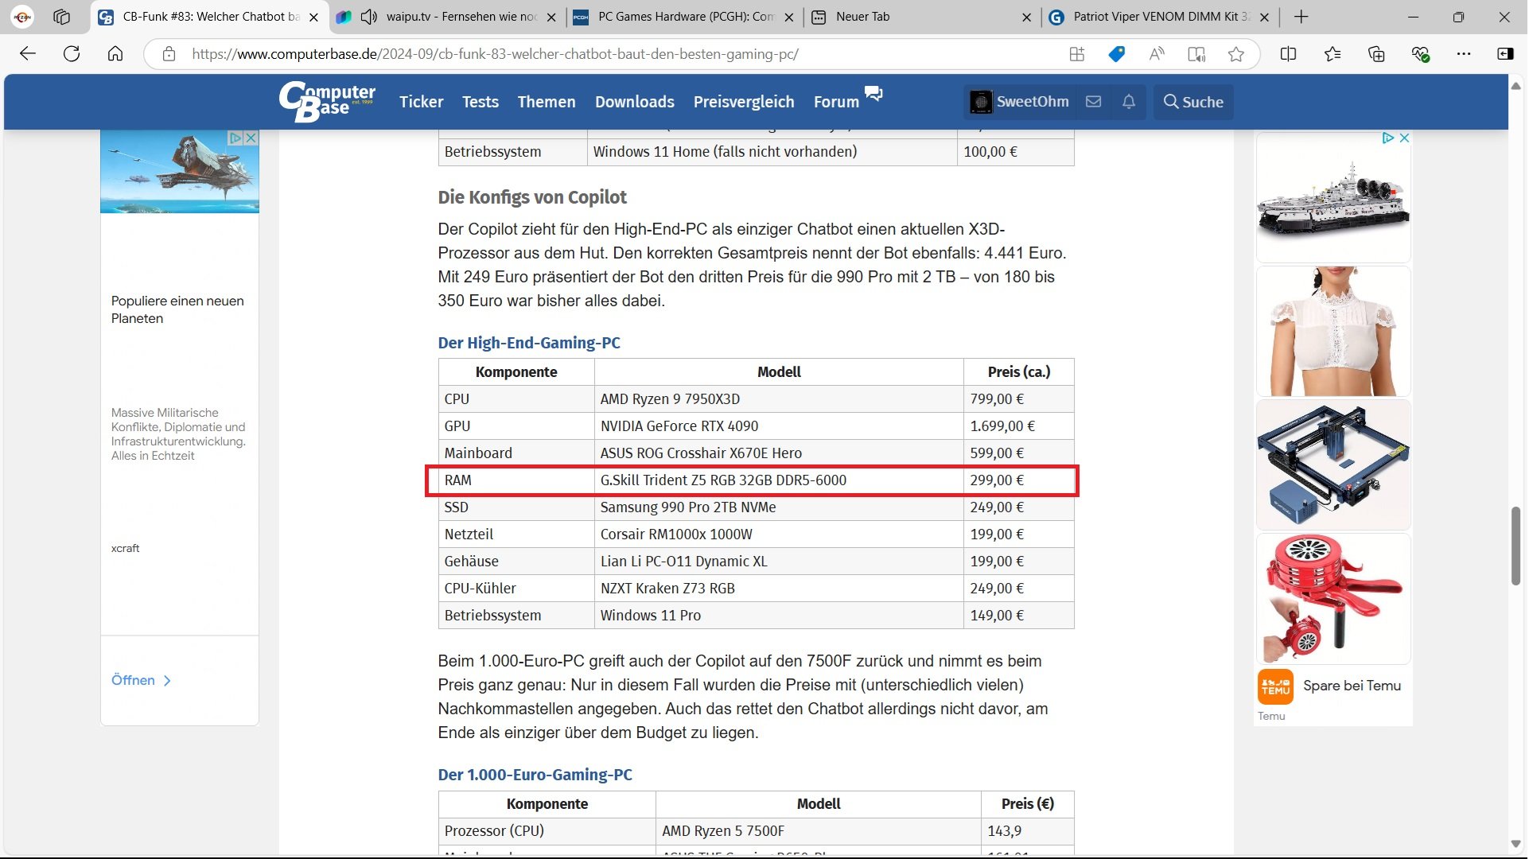Open browser settings and more menu
This screenshot has width=1529, height=859.
coord(1463,54)
